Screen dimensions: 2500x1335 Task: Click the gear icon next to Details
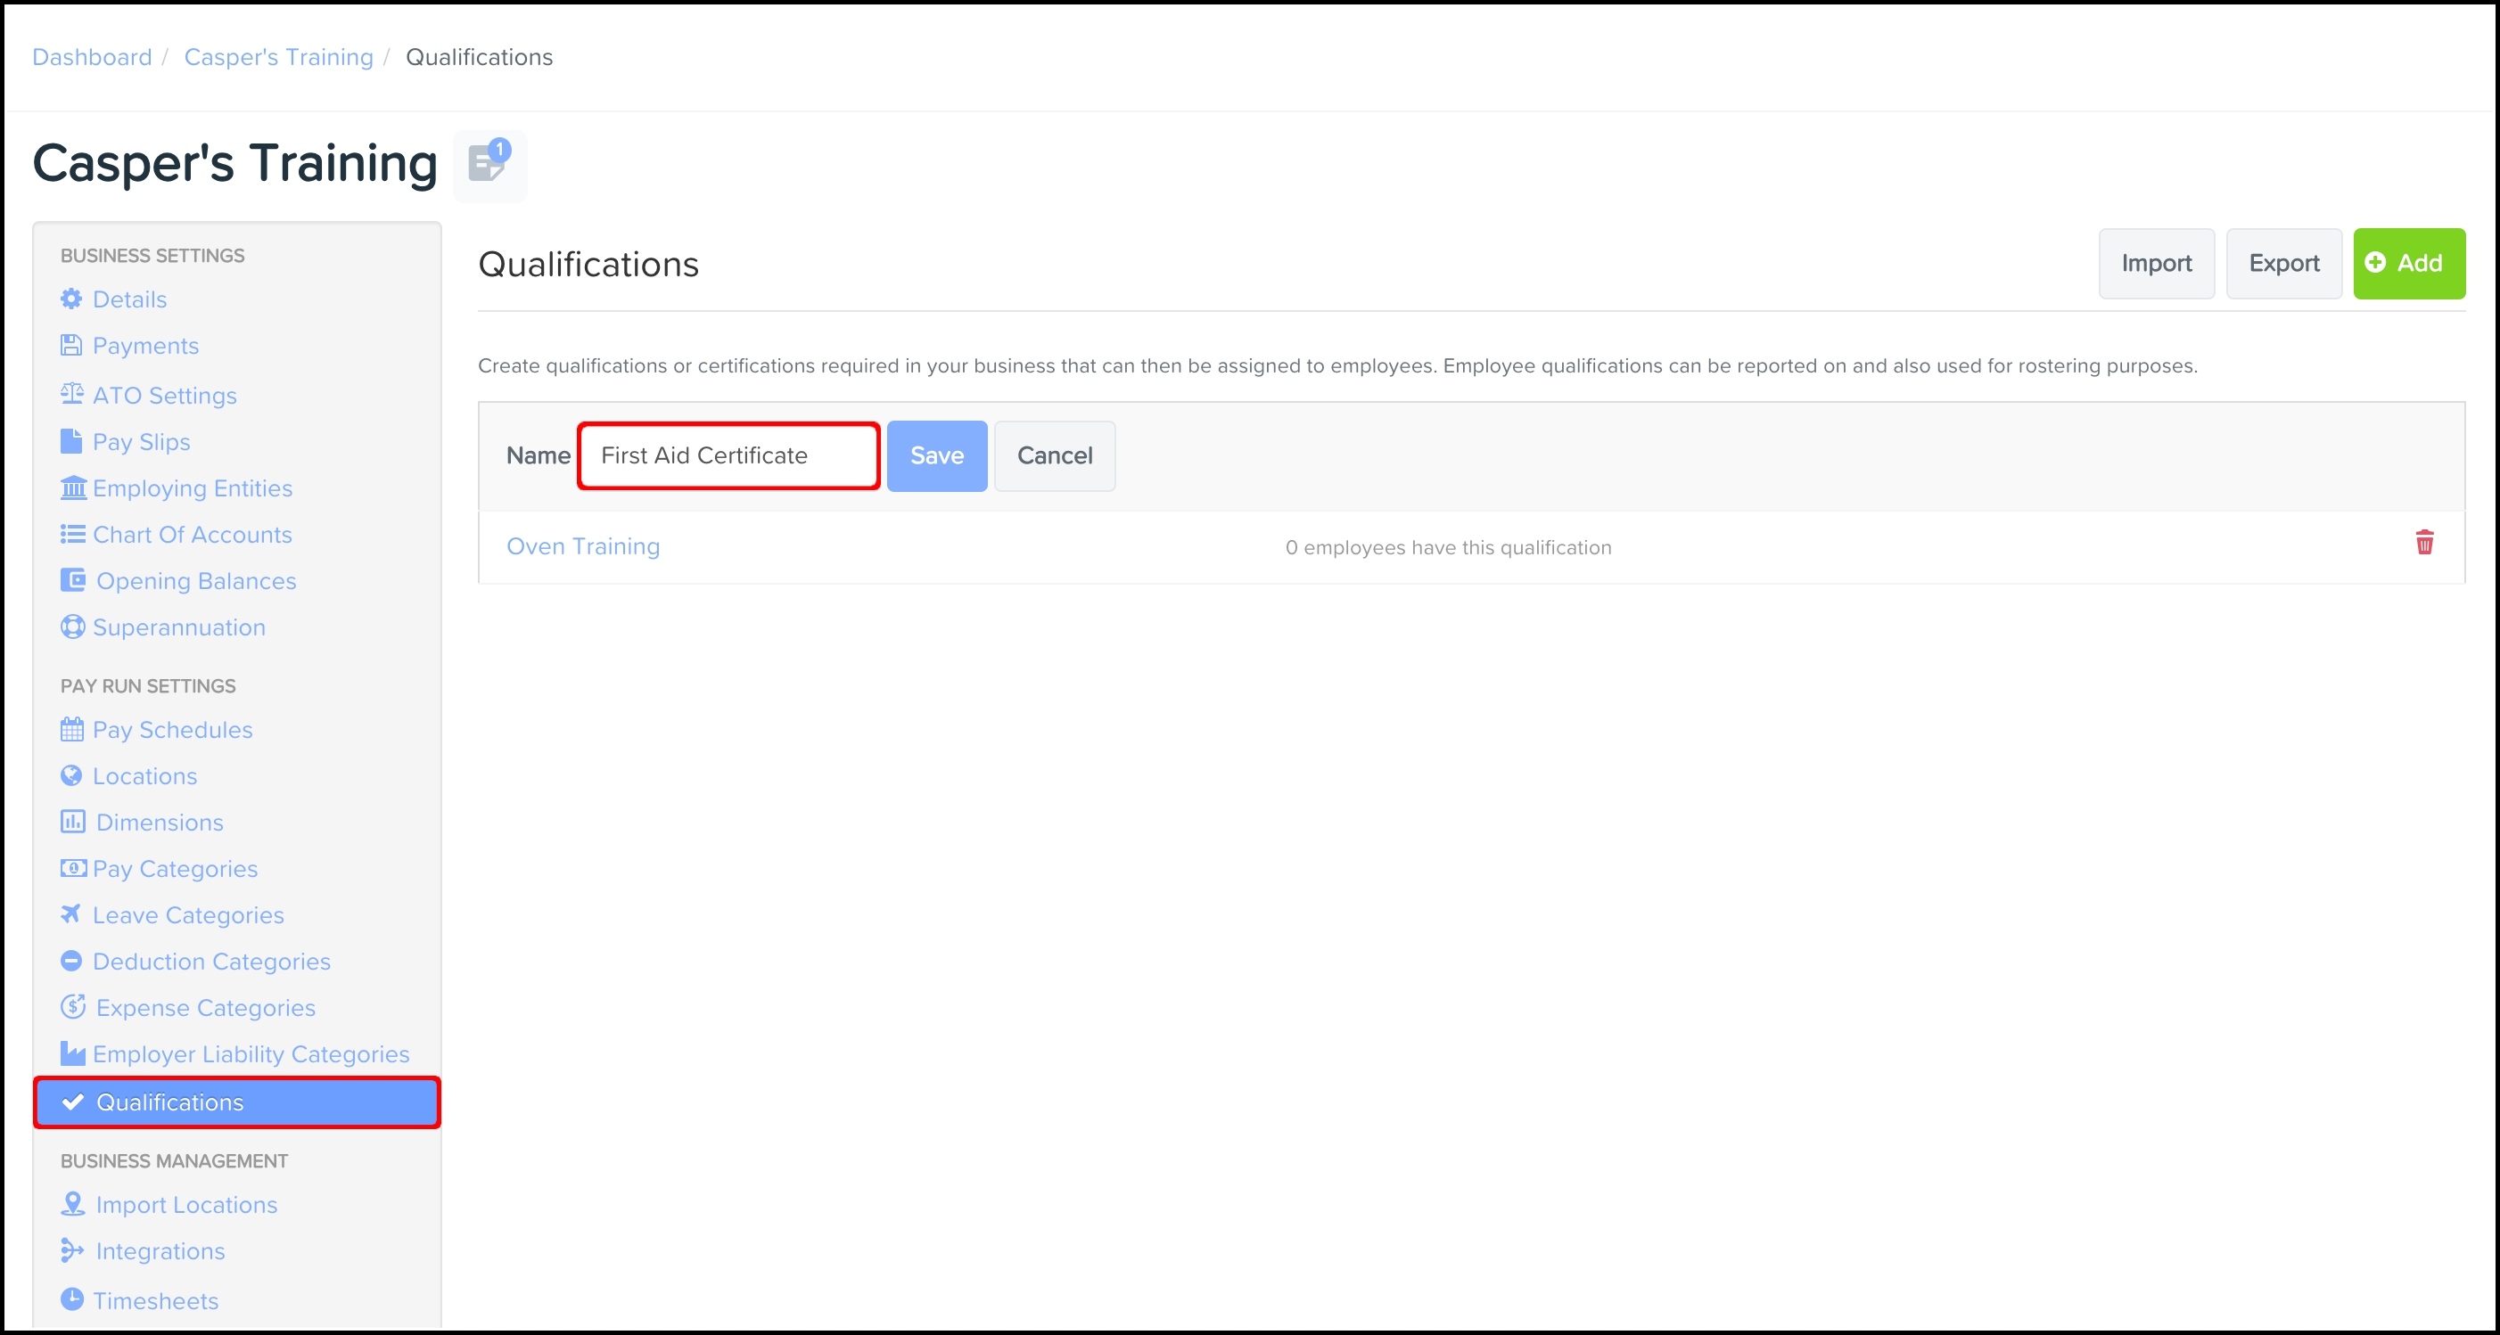coord(72,299)
